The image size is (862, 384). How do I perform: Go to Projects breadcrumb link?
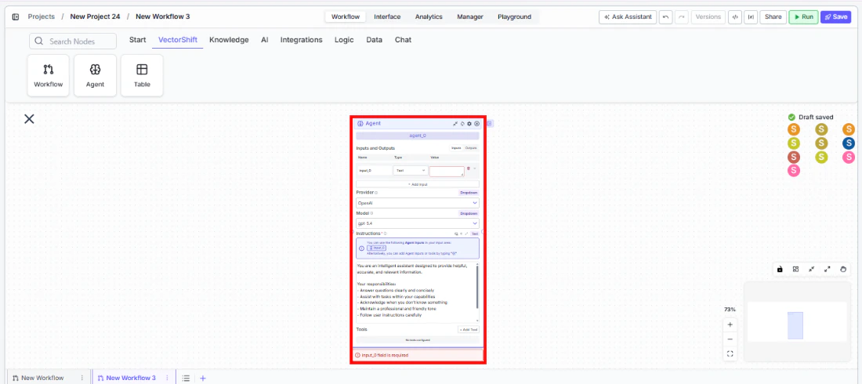(x=42, y=16)
